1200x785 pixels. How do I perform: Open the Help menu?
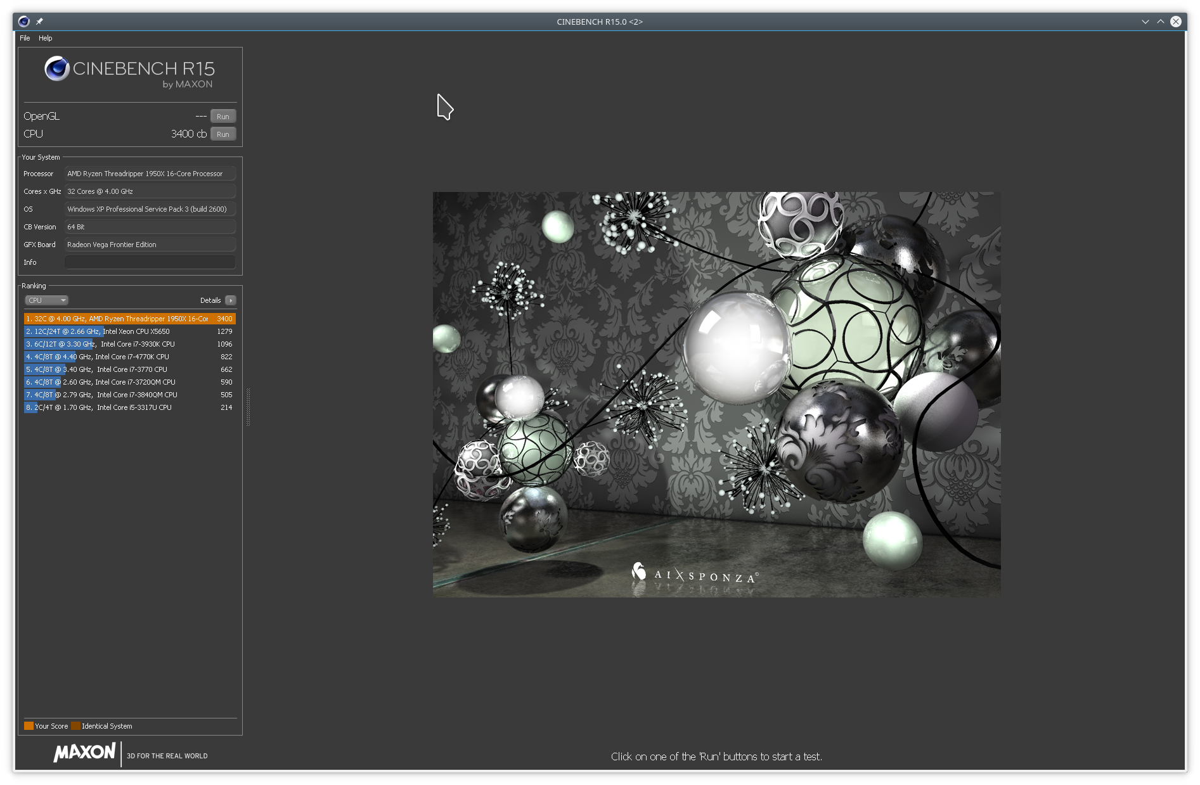pos(46,38)
